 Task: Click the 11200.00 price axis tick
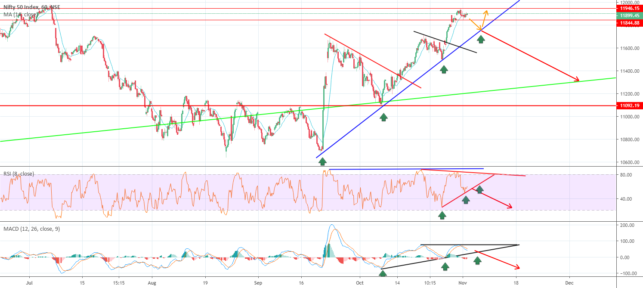tap(629, 94)
